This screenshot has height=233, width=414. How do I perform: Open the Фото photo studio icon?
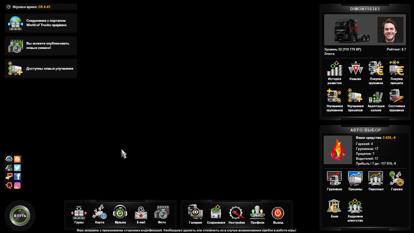point(162,214)
